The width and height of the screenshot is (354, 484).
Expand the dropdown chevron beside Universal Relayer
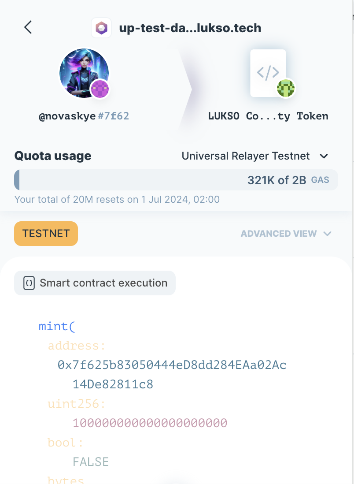pos(324,156)
